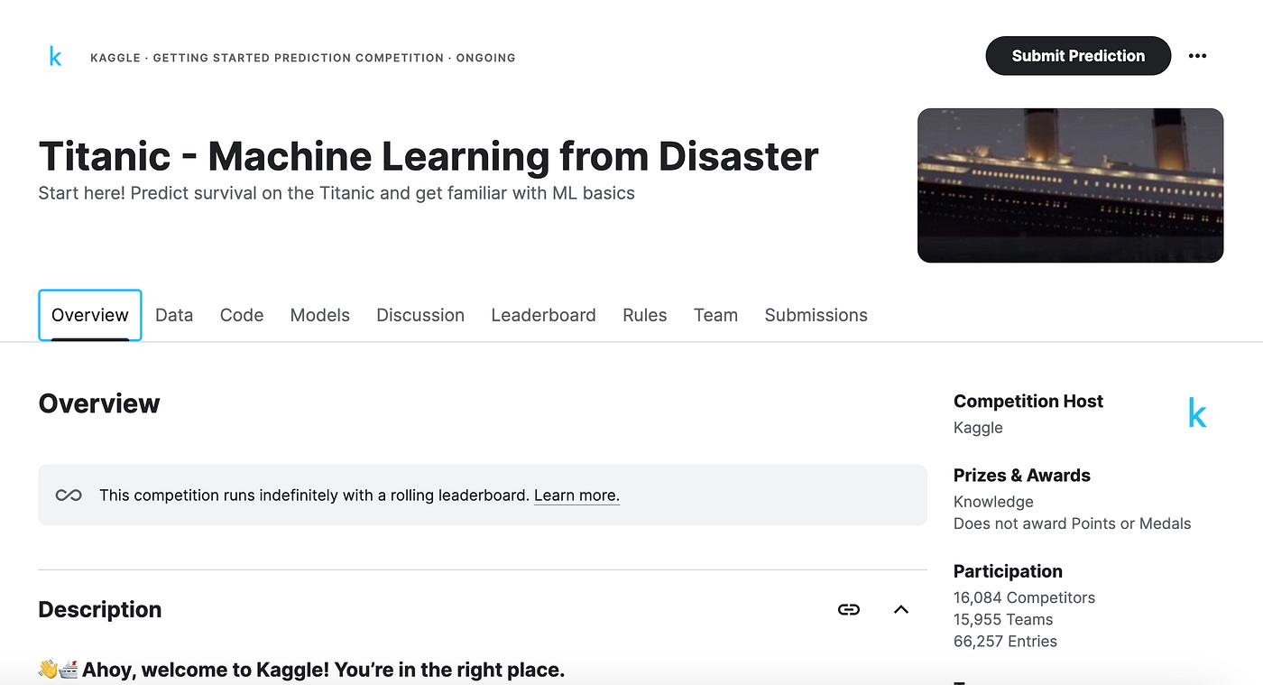
Task: Click the infinity rolling leaderboard icon
Action: click(69, 495)
